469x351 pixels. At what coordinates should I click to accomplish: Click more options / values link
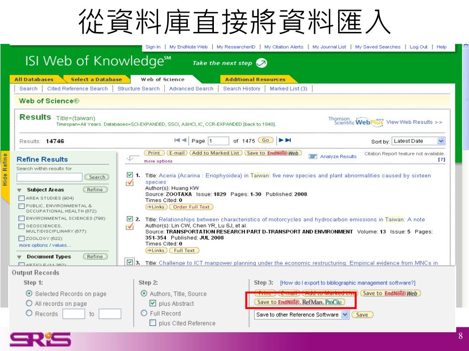tap(45, 245)
